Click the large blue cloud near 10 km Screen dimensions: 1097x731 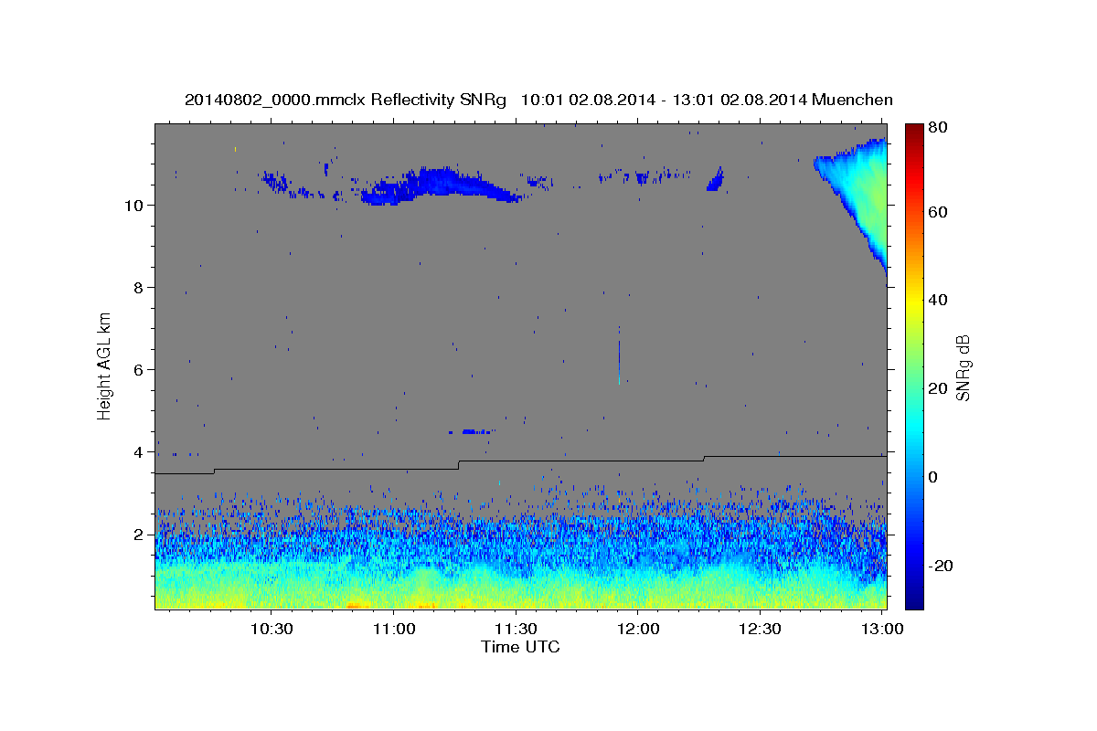click(x=442, y=185)
